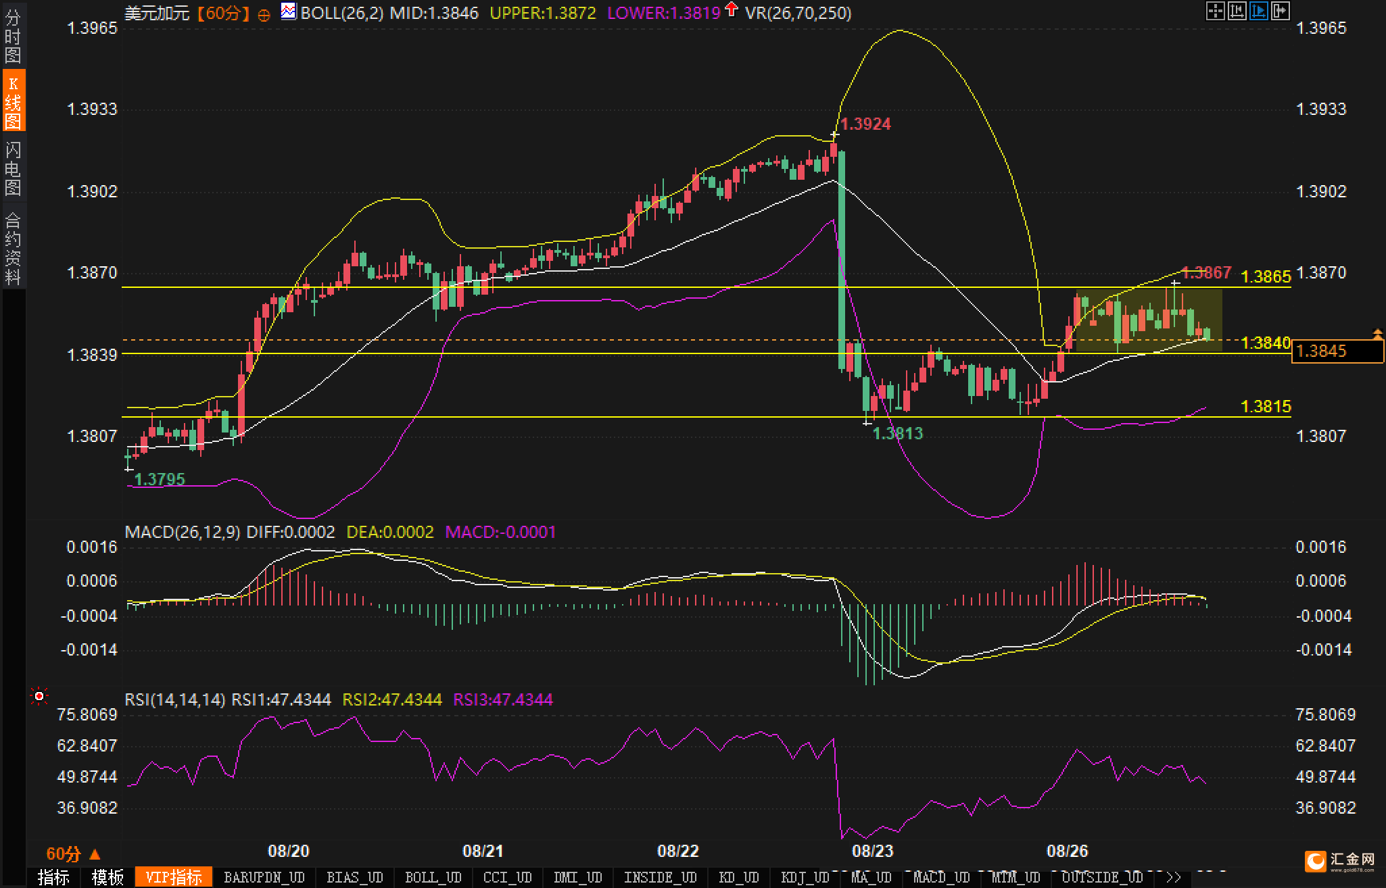The width and height of the screenshot is (1386, 888).
Task: Click the orange circle icon beside 【60分】
Action: tap(264, 14)
